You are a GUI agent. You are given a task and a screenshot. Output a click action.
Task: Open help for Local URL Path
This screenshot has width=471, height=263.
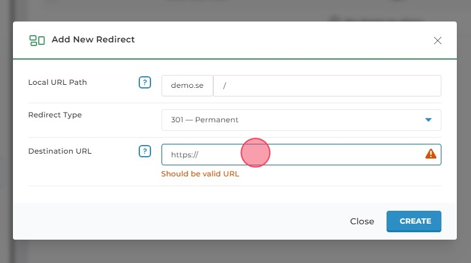145,82
